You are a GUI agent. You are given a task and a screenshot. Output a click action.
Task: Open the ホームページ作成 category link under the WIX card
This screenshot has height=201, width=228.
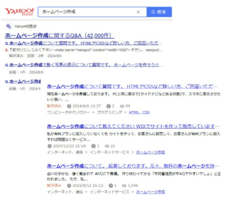[150, 152]
